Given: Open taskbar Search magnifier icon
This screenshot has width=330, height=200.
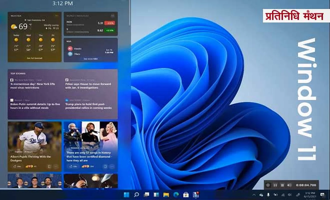Looking at the screenshot, I should pyautogui.click(x=136, y=194).
